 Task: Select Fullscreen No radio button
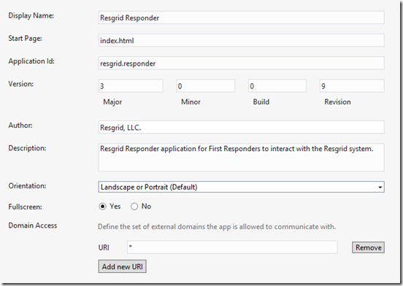coord(134,206)
